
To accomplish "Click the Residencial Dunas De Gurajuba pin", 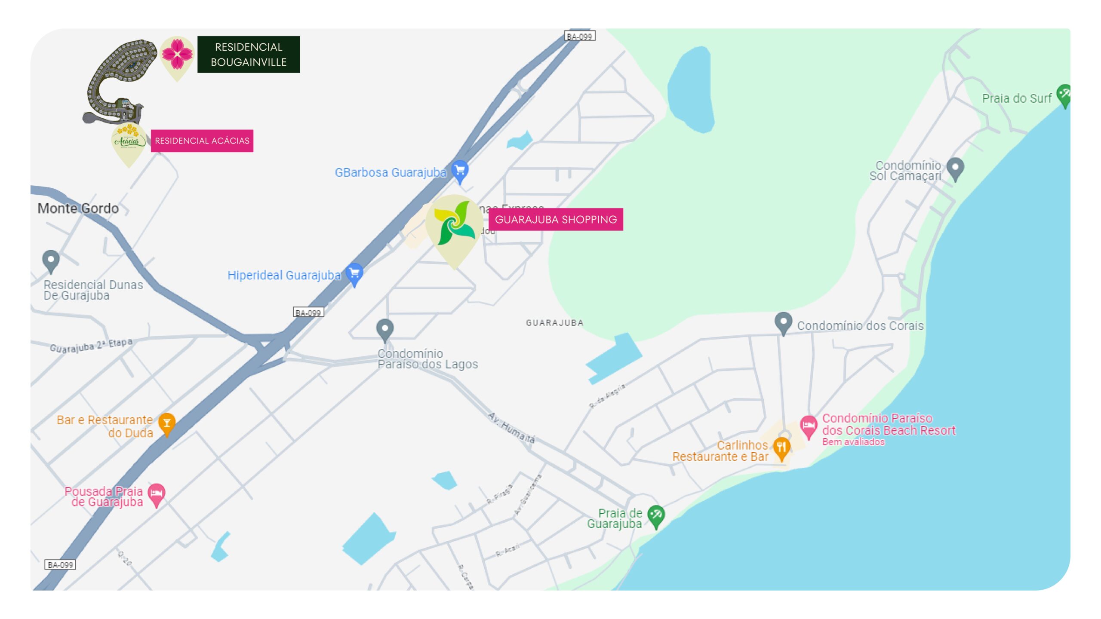I will (51, 262).
